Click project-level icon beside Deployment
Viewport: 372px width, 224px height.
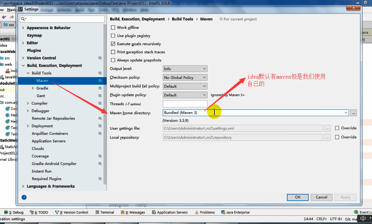[100, 126]
